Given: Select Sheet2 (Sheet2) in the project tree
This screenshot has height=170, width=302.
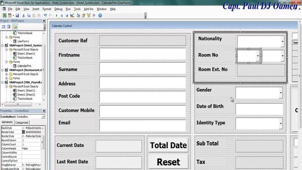Looking at the screenshot, I should 26,94.
